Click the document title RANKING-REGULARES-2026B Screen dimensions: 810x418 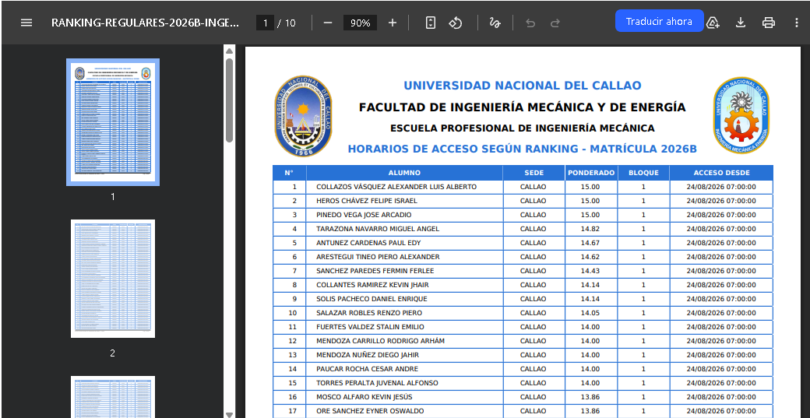(145, 23)
